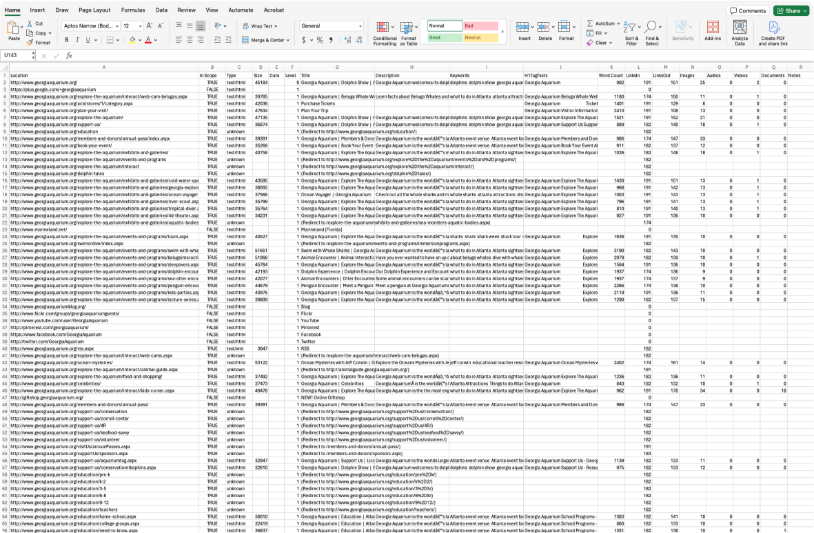Viewport: 814px width, 533px height.
Task: Toggle Italic formatting
Action: click(x=77, y=40)
